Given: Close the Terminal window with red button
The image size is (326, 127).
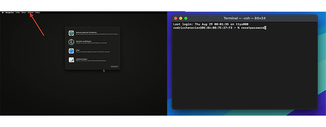Looking at the screenshot, I should pyautogui.click(x=176, y=18).
